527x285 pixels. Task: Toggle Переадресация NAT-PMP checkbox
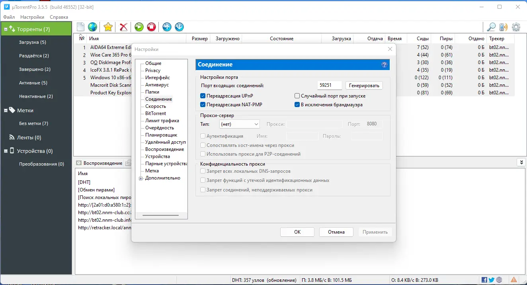pos(203,105)
